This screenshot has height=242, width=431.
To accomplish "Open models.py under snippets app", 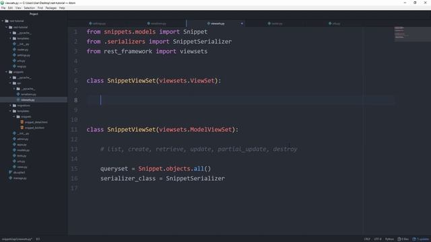I will point(23,150).
